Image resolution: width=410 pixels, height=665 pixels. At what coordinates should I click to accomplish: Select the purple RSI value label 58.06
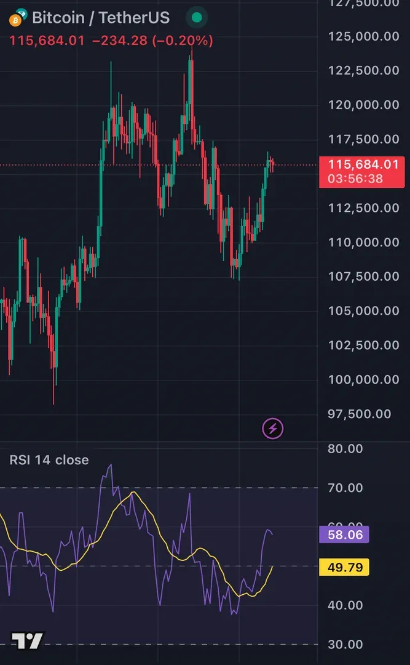pos(344,534)
